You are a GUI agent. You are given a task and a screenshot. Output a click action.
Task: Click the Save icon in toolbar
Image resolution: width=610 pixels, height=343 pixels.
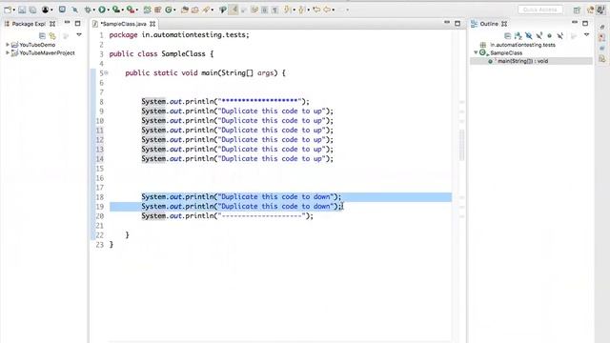pyautogui.click(x=22, y=10)
